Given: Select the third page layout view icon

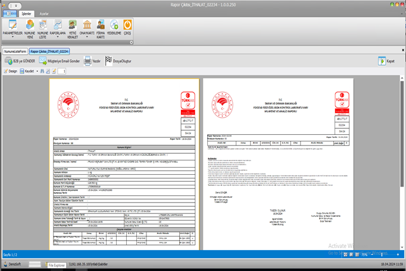Looking at the screenshot, I should pos(357,255).
